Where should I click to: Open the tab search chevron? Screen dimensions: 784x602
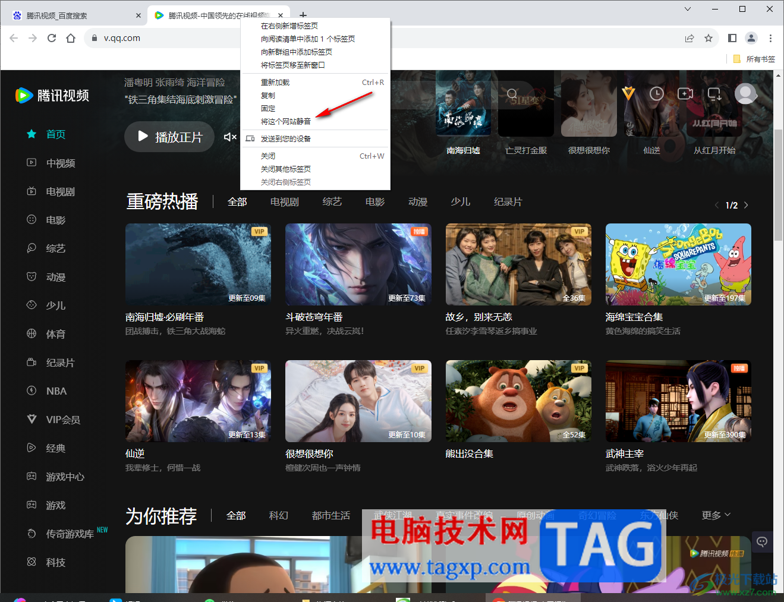click(688, 9)
